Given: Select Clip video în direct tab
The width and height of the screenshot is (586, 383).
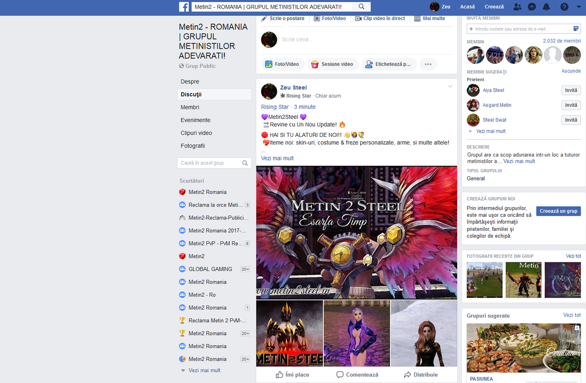Looking at the screenshot, I should (380, 18).
